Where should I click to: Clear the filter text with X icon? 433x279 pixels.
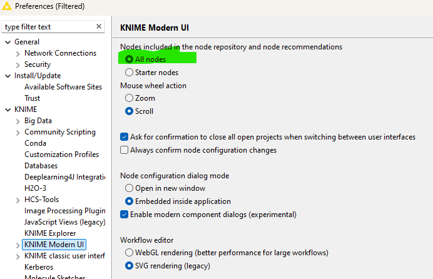(x=99, y=27)
